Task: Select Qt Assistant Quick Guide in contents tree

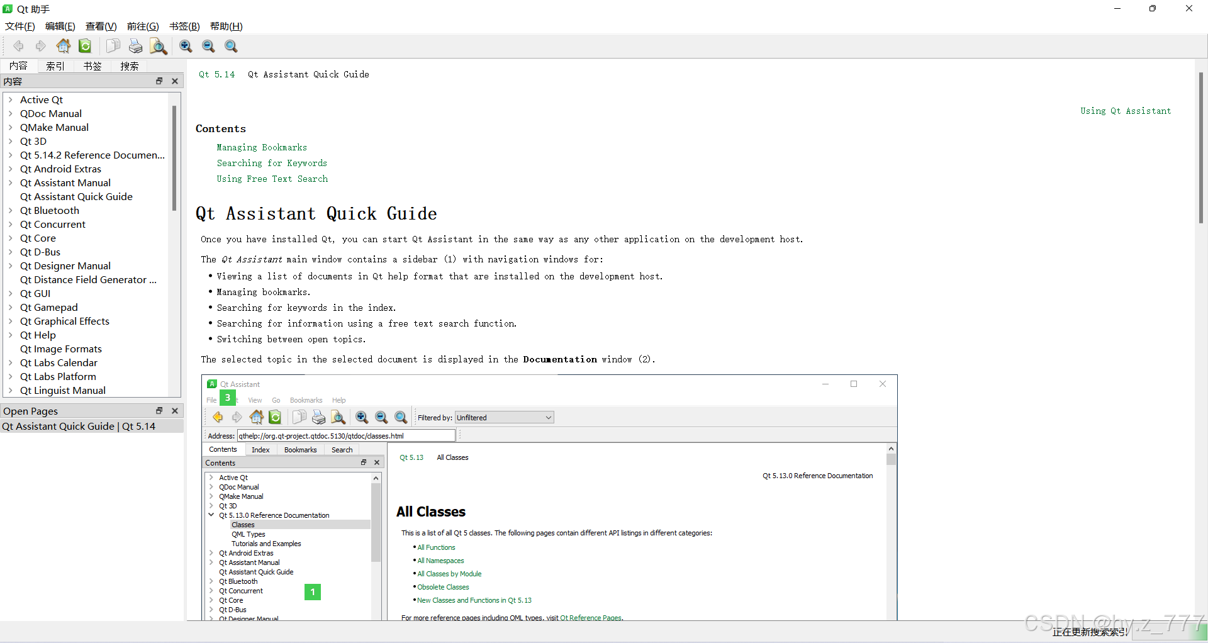Action: pos(76,196)
